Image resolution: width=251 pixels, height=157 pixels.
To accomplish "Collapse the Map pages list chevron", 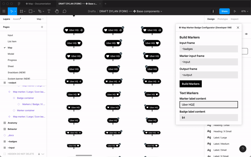I will tap(43, 19).
